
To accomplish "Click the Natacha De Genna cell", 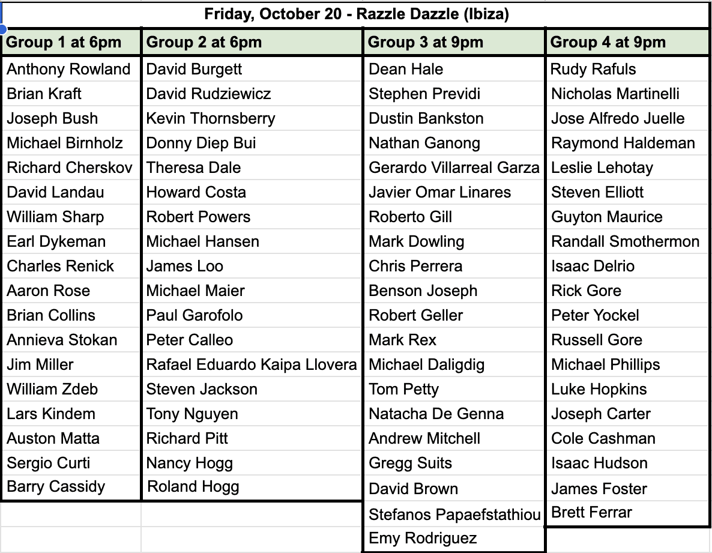I will point(454,414).
